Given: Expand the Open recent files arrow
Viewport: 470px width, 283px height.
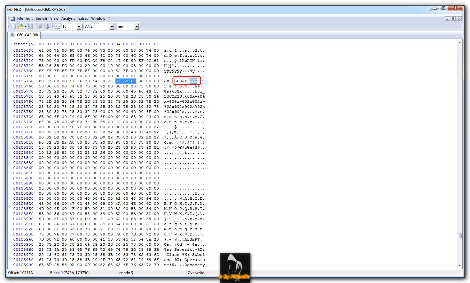Looking at the screenshot, I should [x=26, y=26].
